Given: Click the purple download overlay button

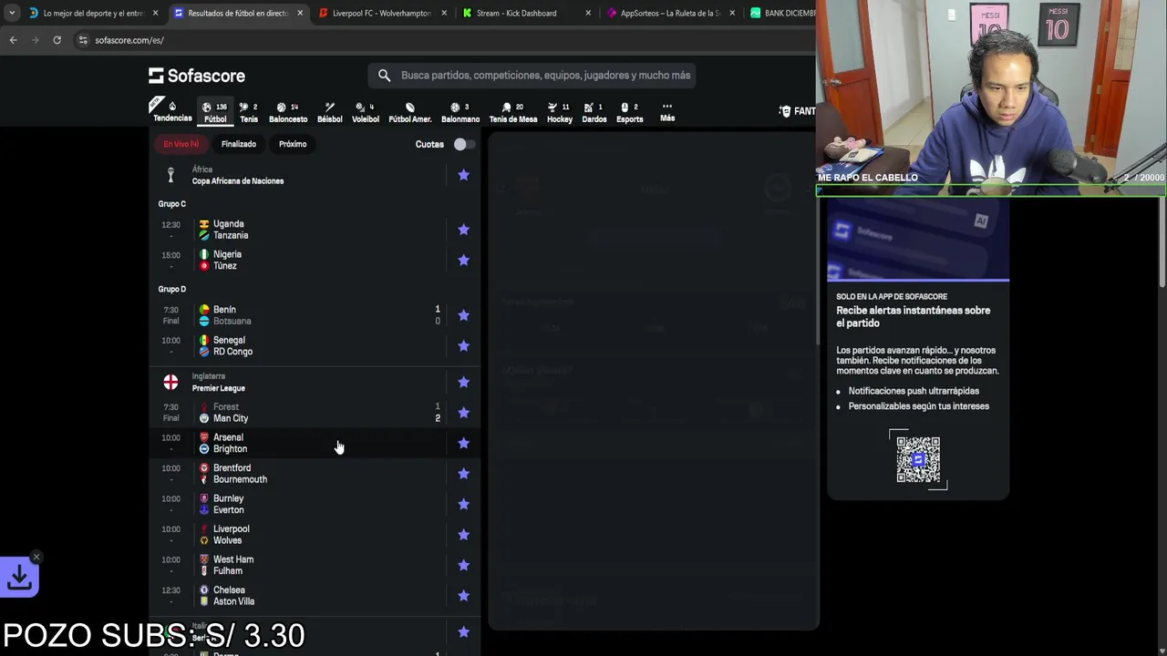Looking at the screenshot, I should [x=19, y=577].
